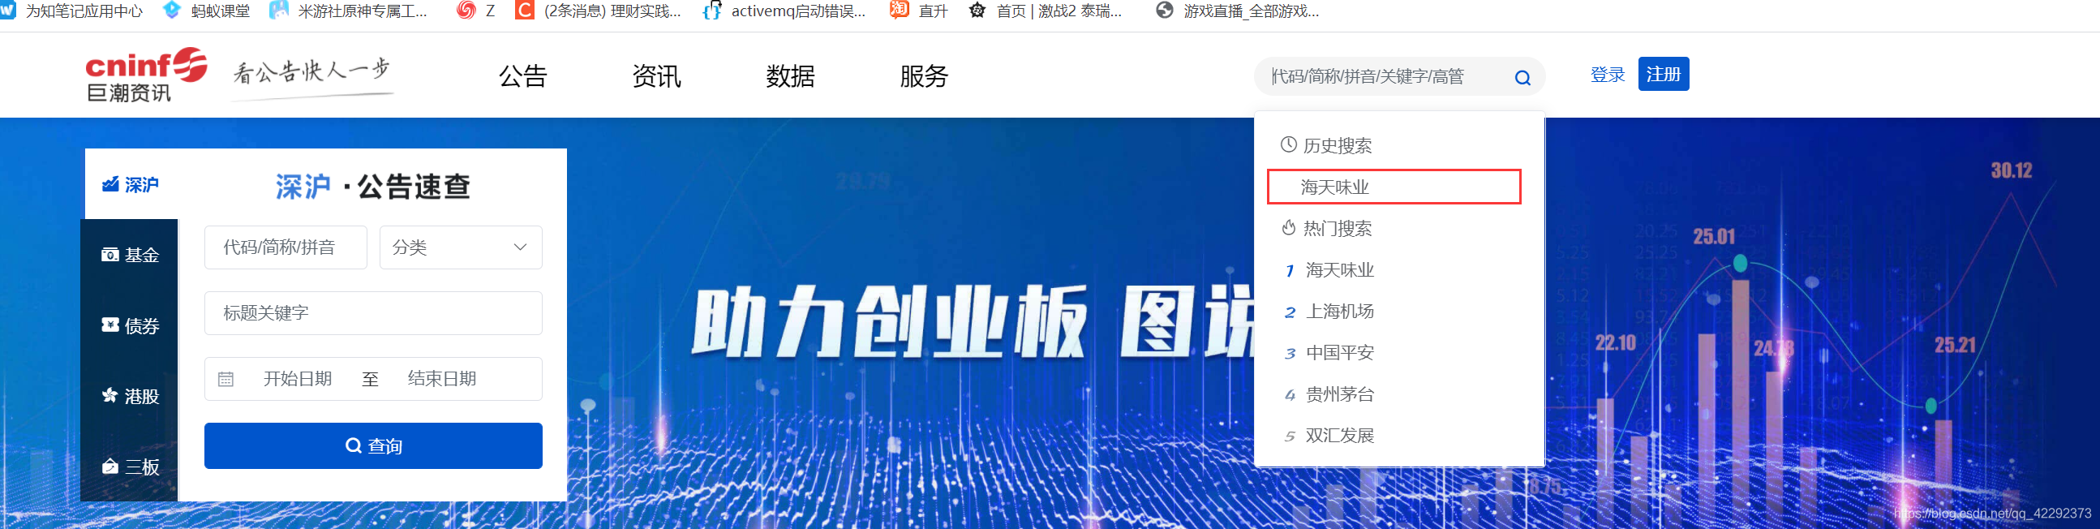2100x529 pixels.
Task: Click the 三板 icon in sidebar
Action: point(110,467)
